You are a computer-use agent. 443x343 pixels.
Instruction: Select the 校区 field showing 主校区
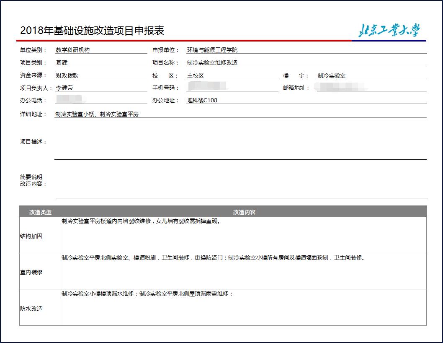[232, 75]
